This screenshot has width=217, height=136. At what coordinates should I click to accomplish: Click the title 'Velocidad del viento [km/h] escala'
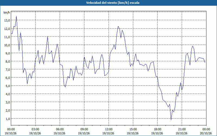(x=113, y=3)
